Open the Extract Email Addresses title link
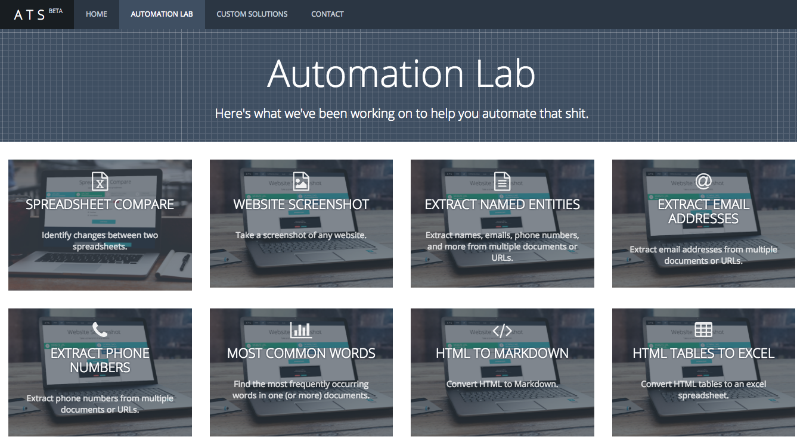This screenshot has width=797, height=446. tap(703, 211)
